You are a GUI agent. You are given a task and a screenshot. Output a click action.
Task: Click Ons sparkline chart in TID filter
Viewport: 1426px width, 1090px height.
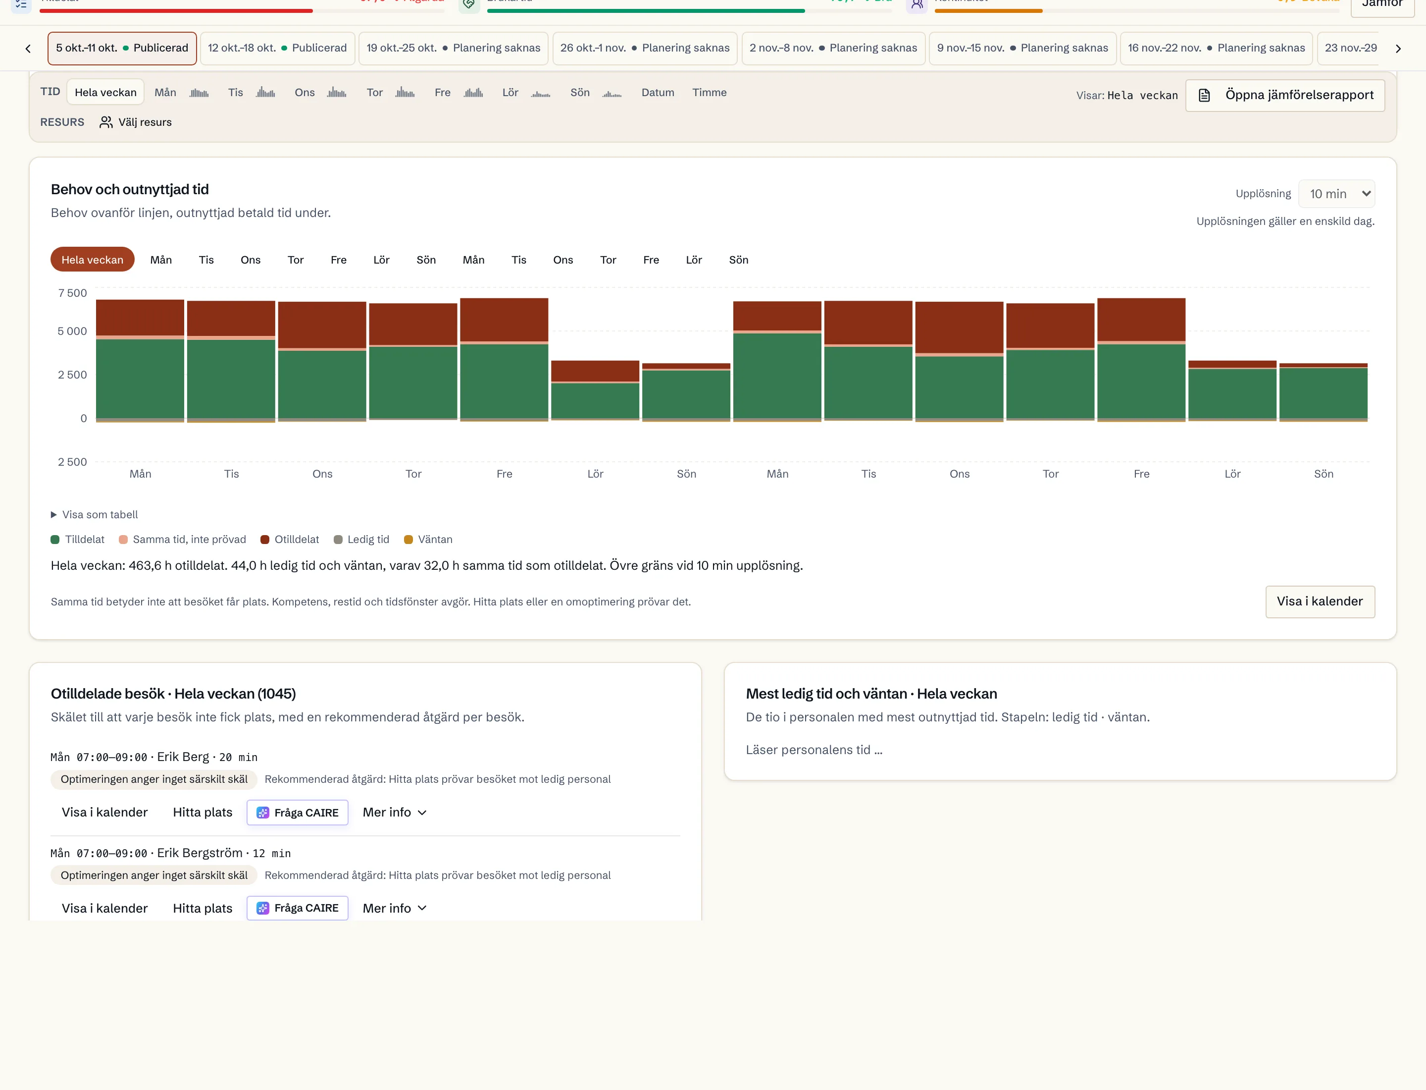coord(337,93)
